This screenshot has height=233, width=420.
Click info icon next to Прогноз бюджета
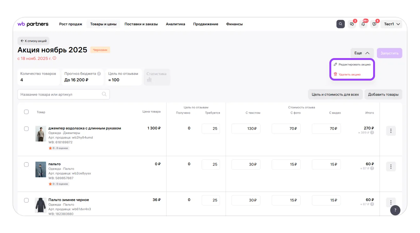(x=99, y=74)
